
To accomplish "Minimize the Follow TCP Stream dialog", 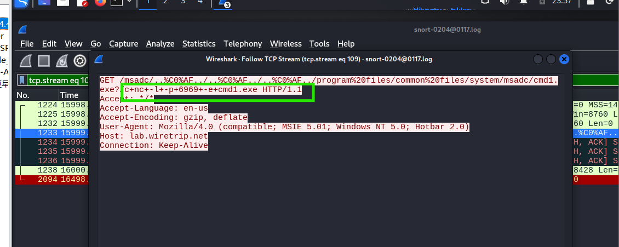I will point(538,59).
